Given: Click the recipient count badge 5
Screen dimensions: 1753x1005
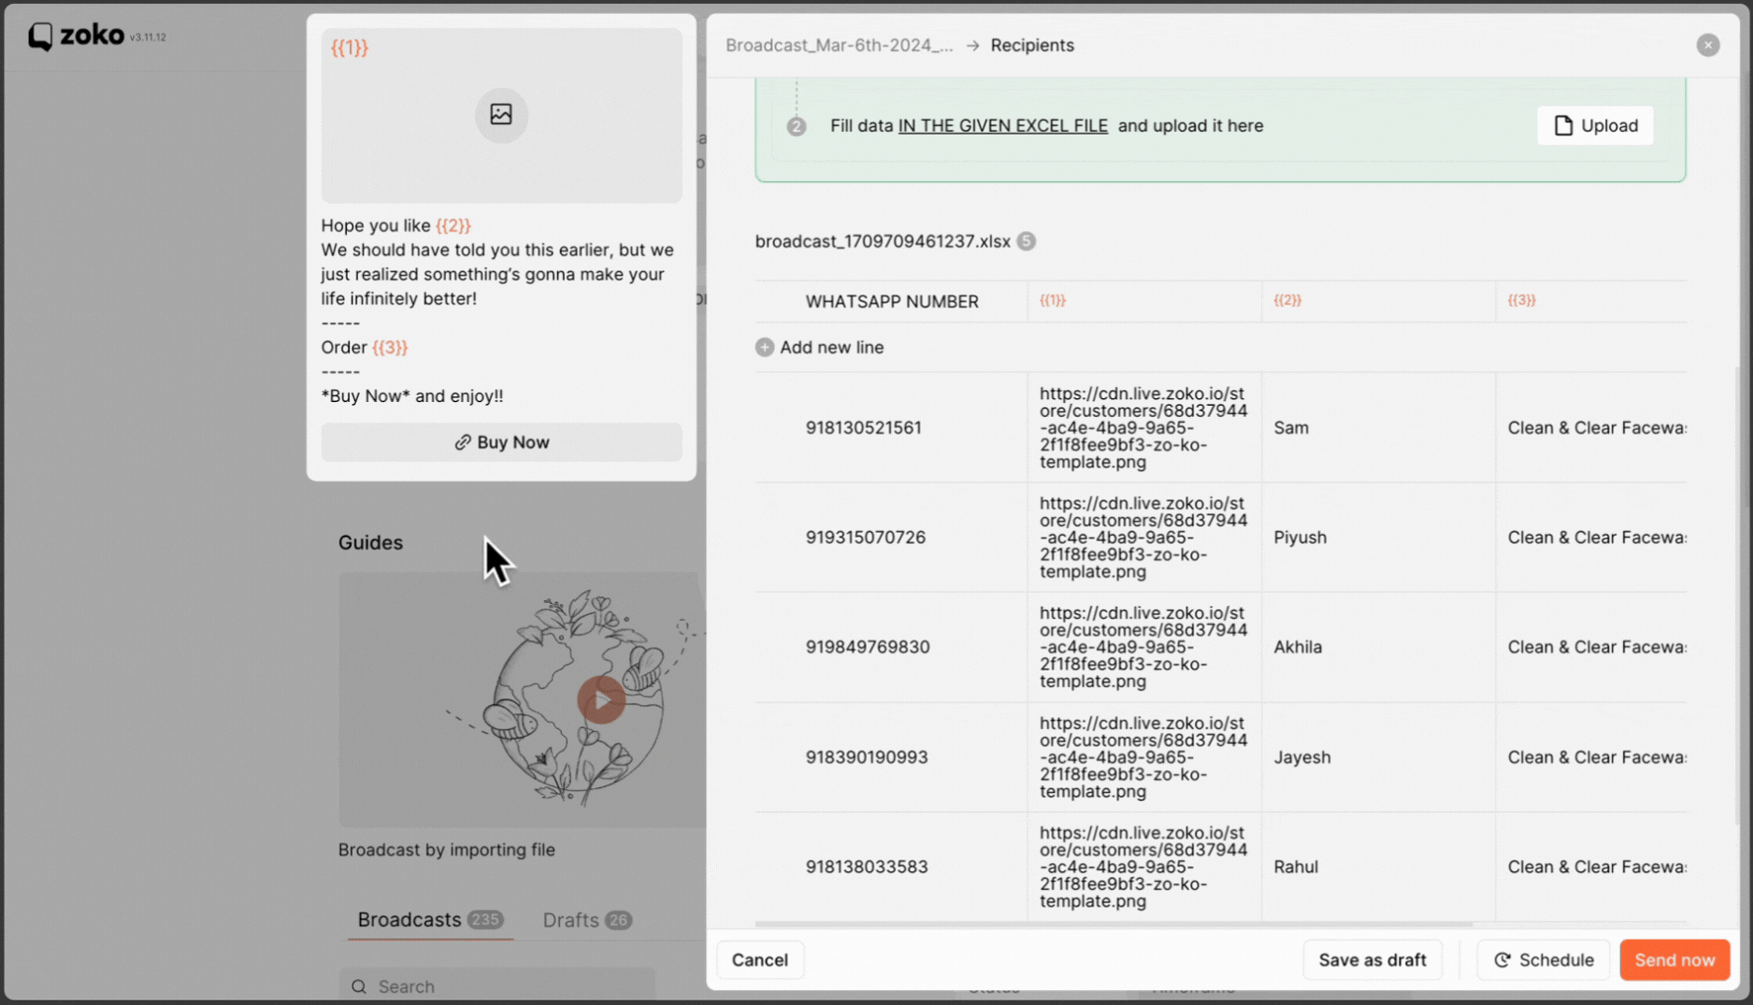Looking at the screenshot, I should (1026, 241).
